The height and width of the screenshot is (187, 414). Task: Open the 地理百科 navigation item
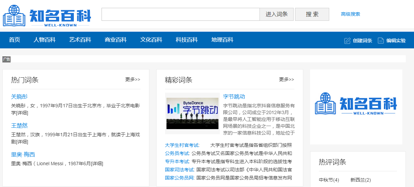[222, 40]
